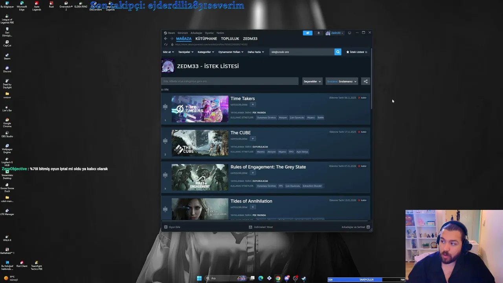503x283 pixels.
Task: Share the wishlist via the share icon
Action: pyautogui.click(x=365, y=81)
